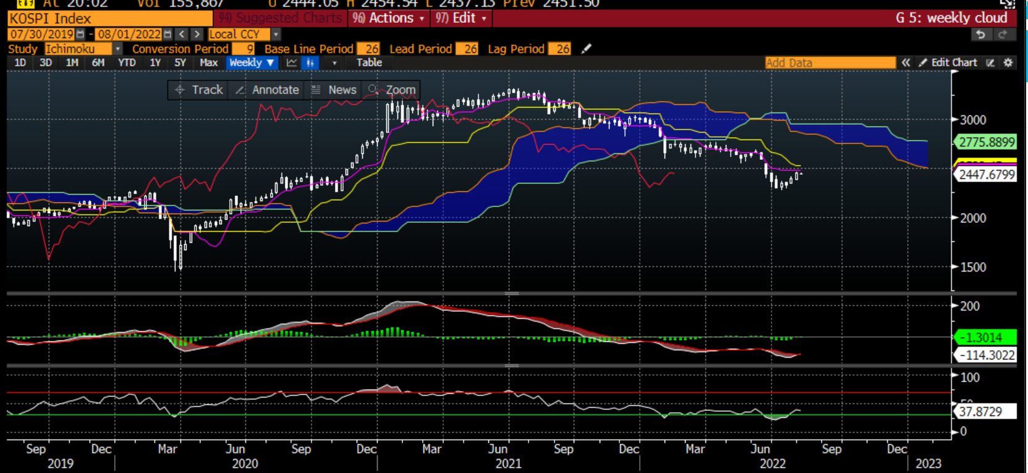Viewport: 1028px width, 473px height.
Task: Open the Weekly periodicity dropdown
Action: coord(251,62)
